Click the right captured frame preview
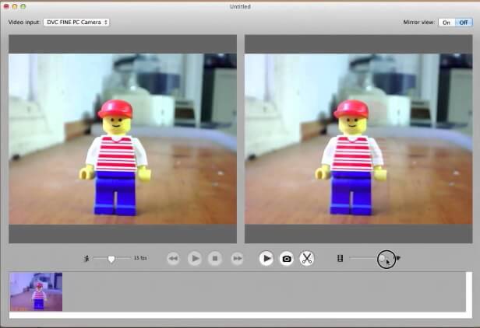 tap(358, 139)
